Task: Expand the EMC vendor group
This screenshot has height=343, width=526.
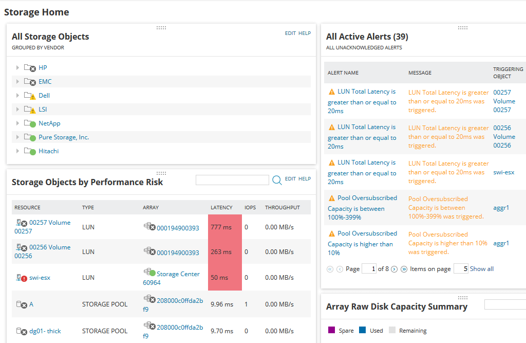Action: [18, 81]
